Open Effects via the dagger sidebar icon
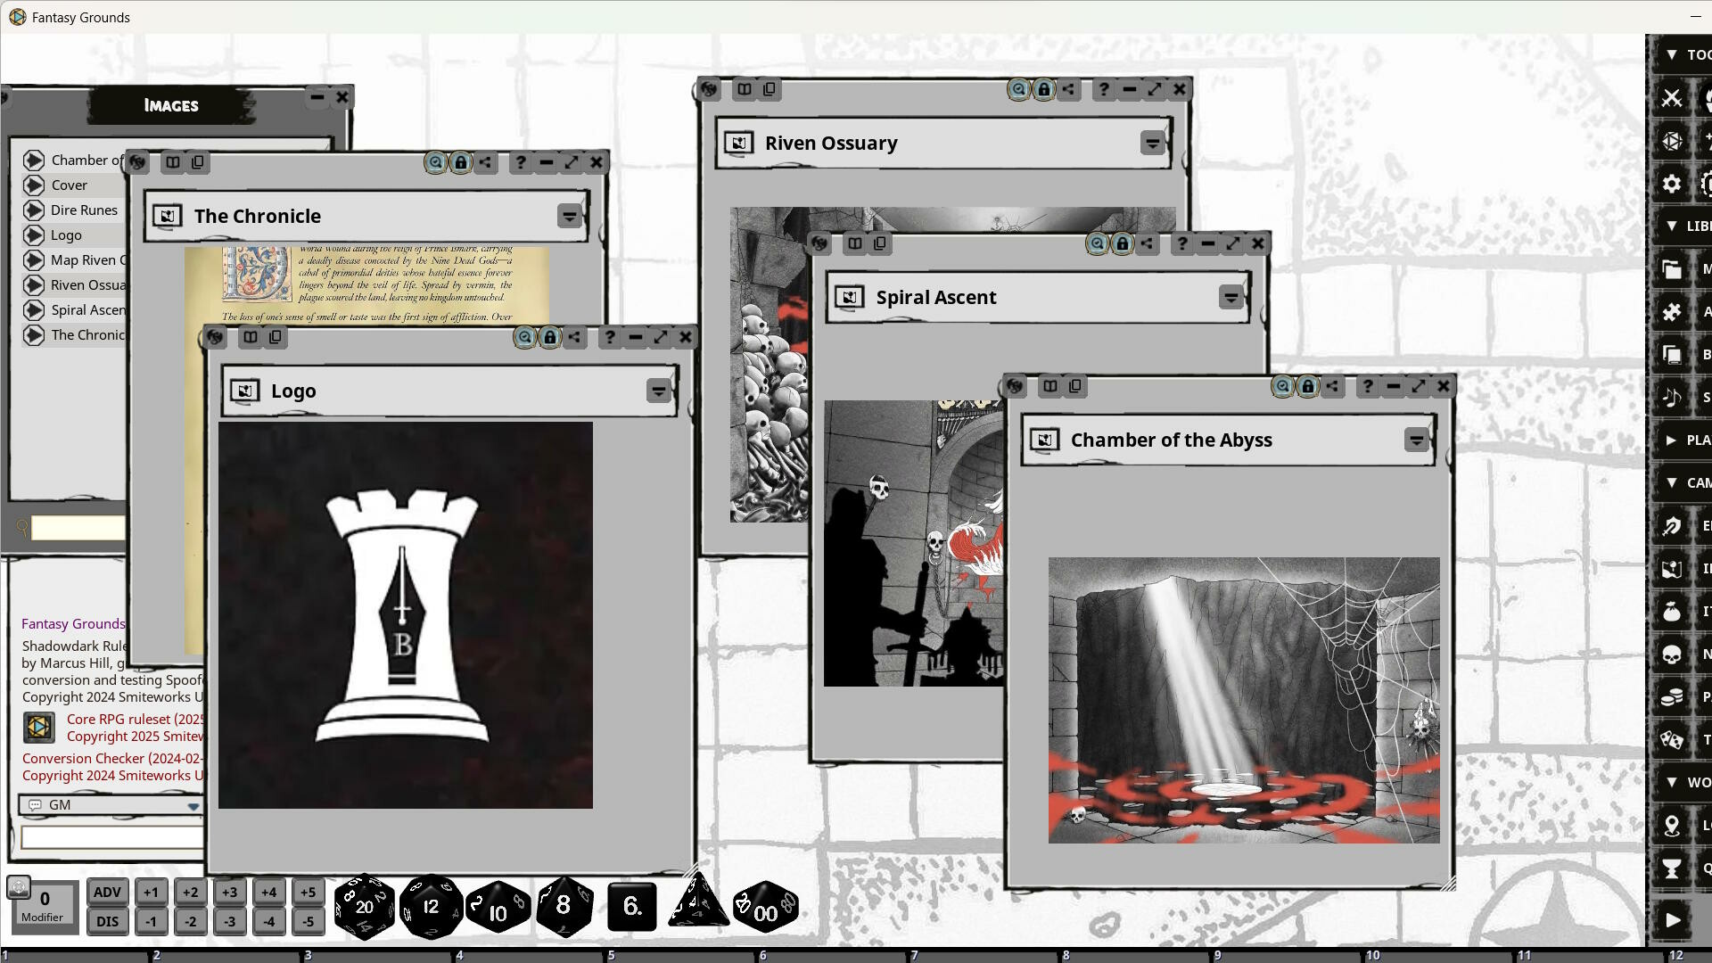This screenshot has width=1712, height=963. [1672, 525]
